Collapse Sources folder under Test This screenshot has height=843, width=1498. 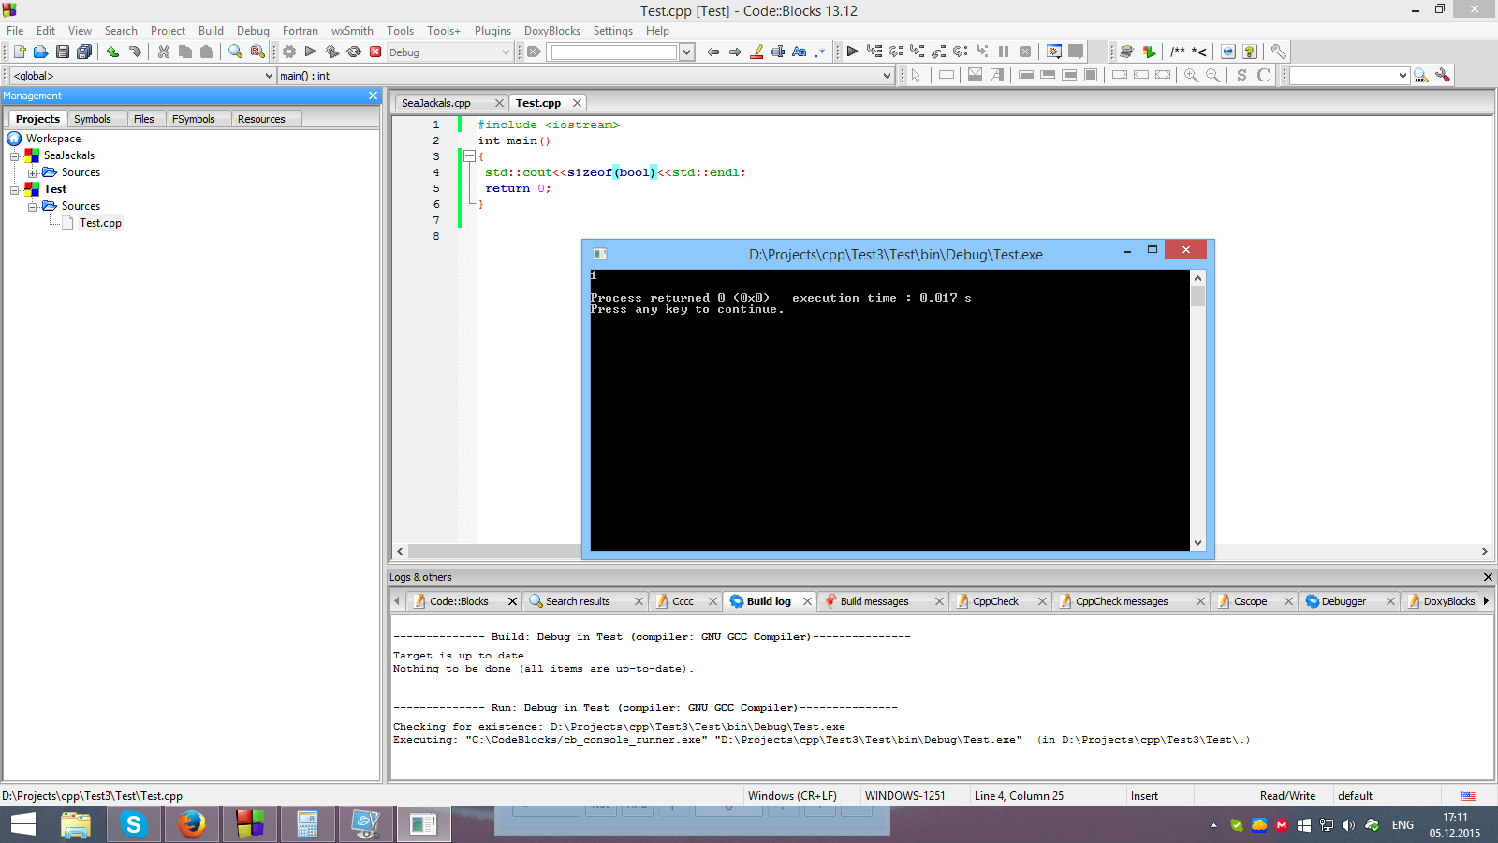pos(33,206)
